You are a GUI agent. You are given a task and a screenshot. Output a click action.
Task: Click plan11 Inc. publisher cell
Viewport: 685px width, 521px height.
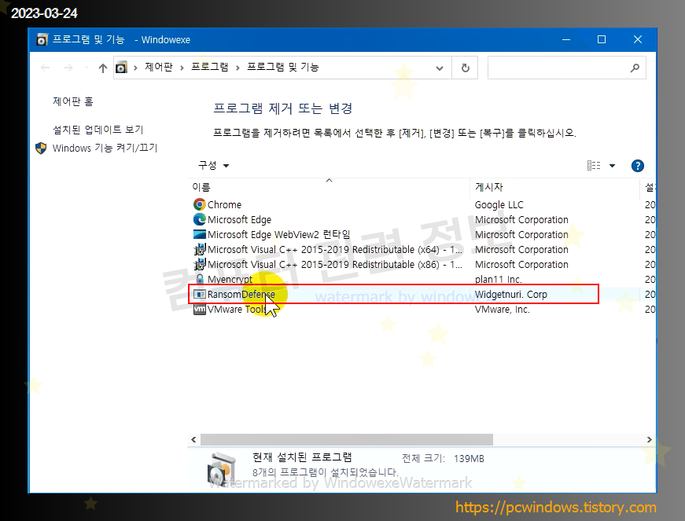[x=499, y=279]
